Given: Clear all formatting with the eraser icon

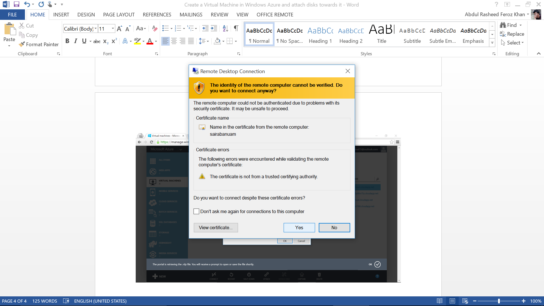Looking at the screenshot, I should pos(154,28).
